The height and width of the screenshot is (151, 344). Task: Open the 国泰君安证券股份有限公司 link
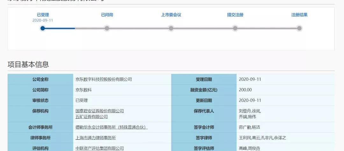100,111
